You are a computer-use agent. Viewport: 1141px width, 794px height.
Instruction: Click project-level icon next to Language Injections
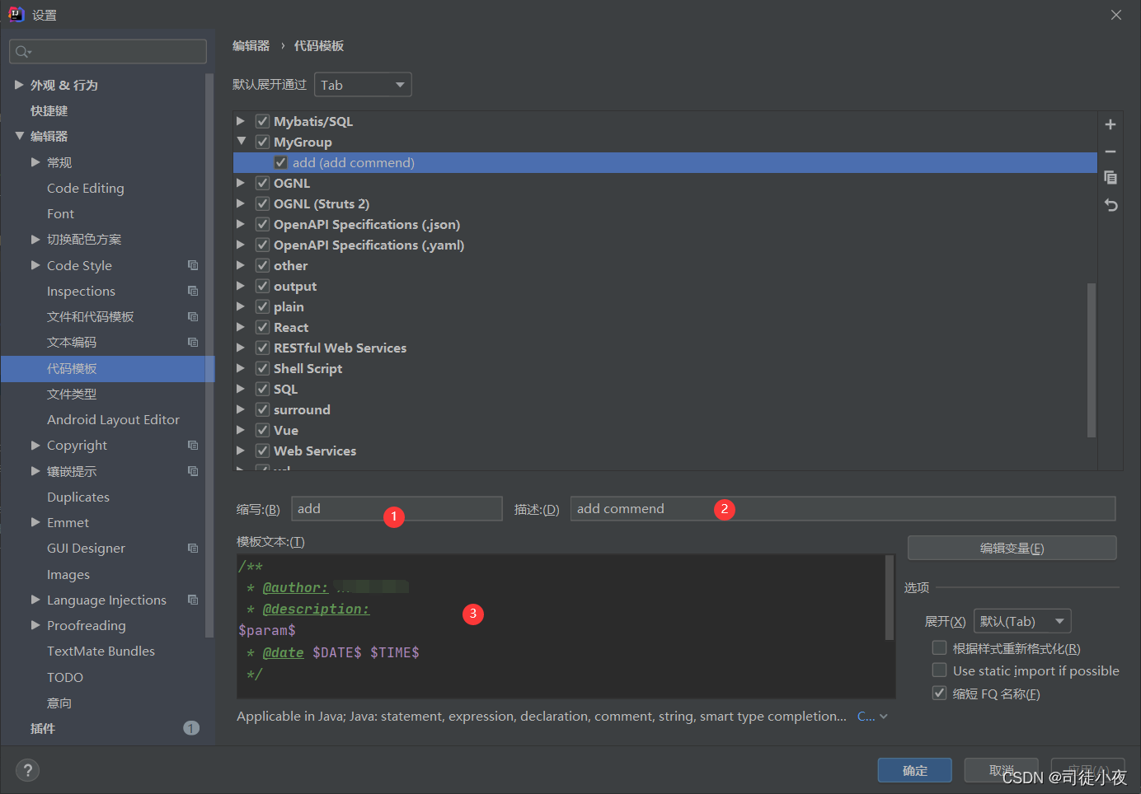point(193,600)
